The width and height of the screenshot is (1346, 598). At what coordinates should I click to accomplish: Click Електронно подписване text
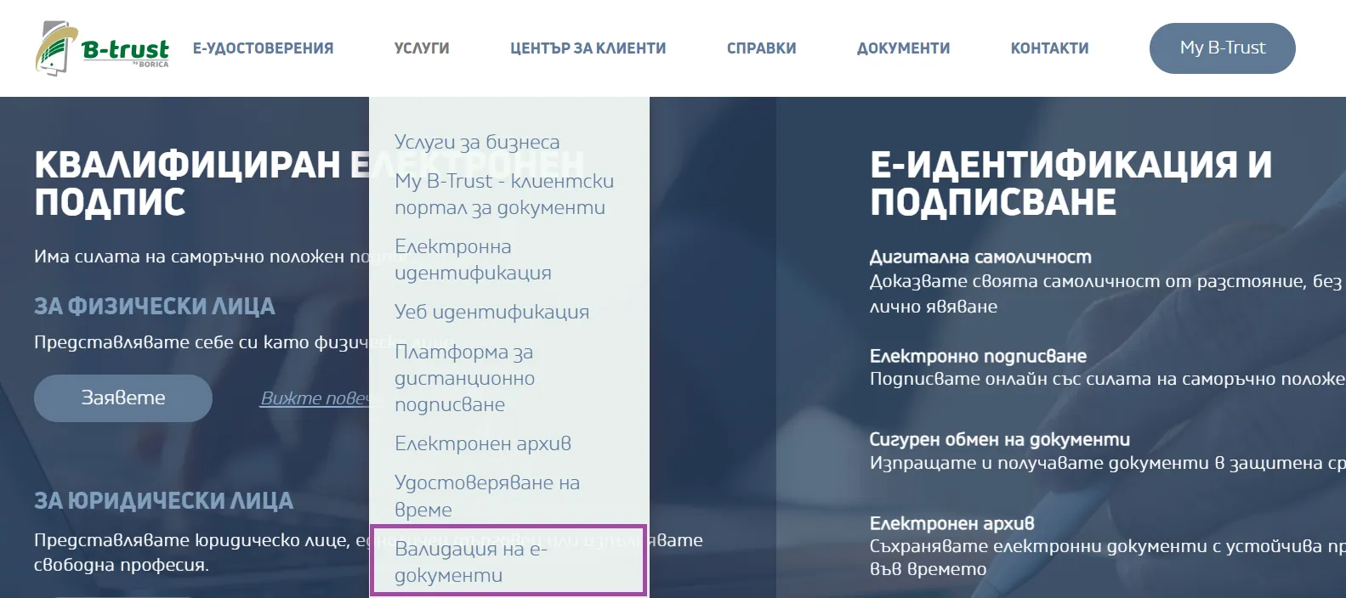(x=978, y=356)
